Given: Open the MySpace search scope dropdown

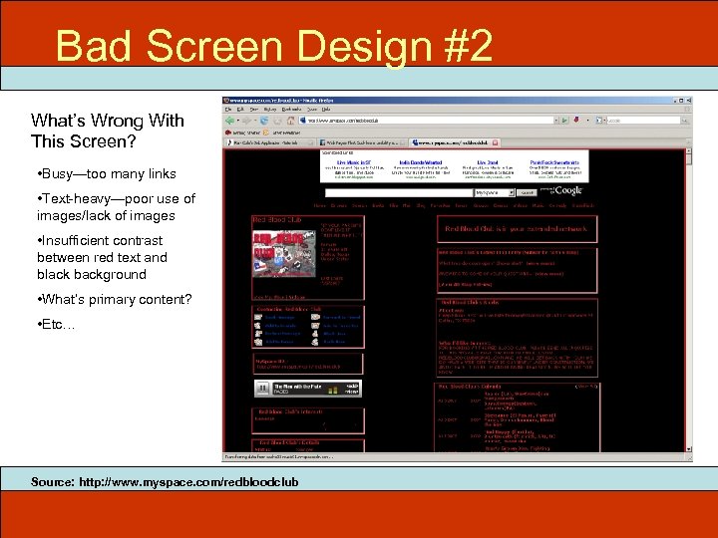Looking at the screenshot, I should tap(512, 193).
